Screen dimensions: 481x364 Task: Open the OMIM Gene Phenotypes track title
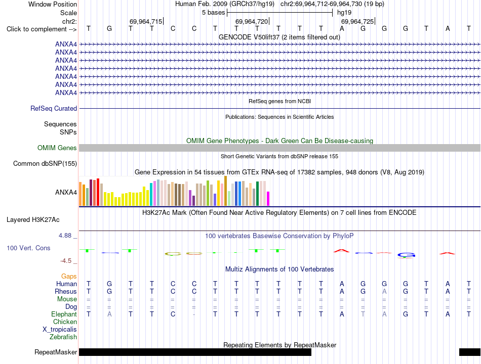point(280,141)
